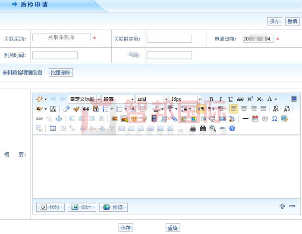
Task: Insert a hyperlink using the link icon
Action: click(39, 119)
